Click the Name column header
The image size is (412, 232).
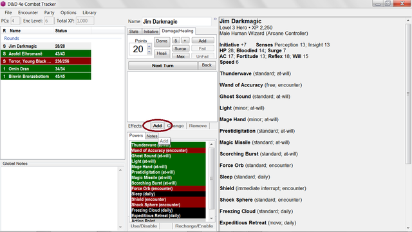tap(30, 31)
